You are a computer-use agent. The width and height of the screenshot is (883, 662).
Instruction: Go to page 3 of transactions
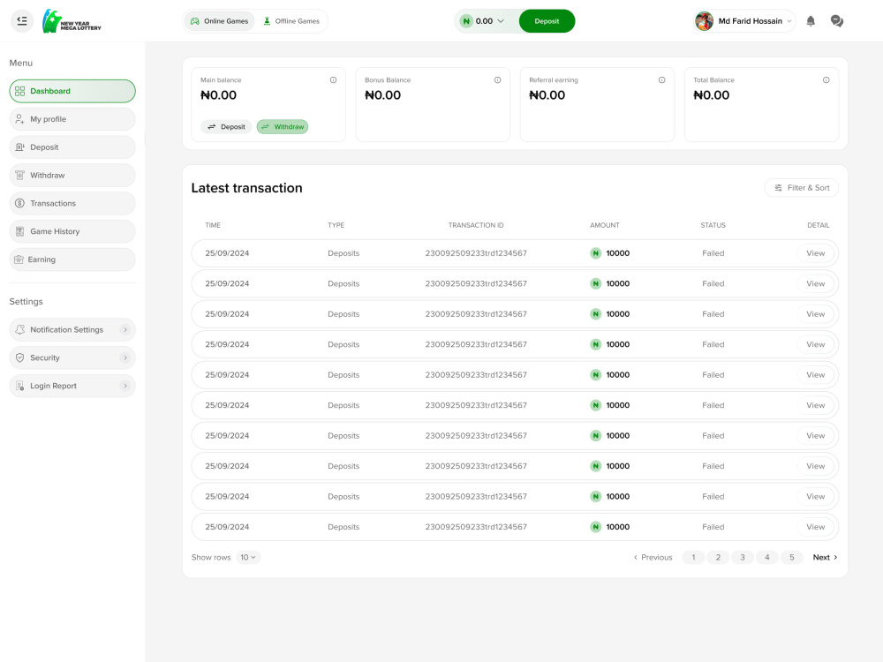tap(743, 557)
